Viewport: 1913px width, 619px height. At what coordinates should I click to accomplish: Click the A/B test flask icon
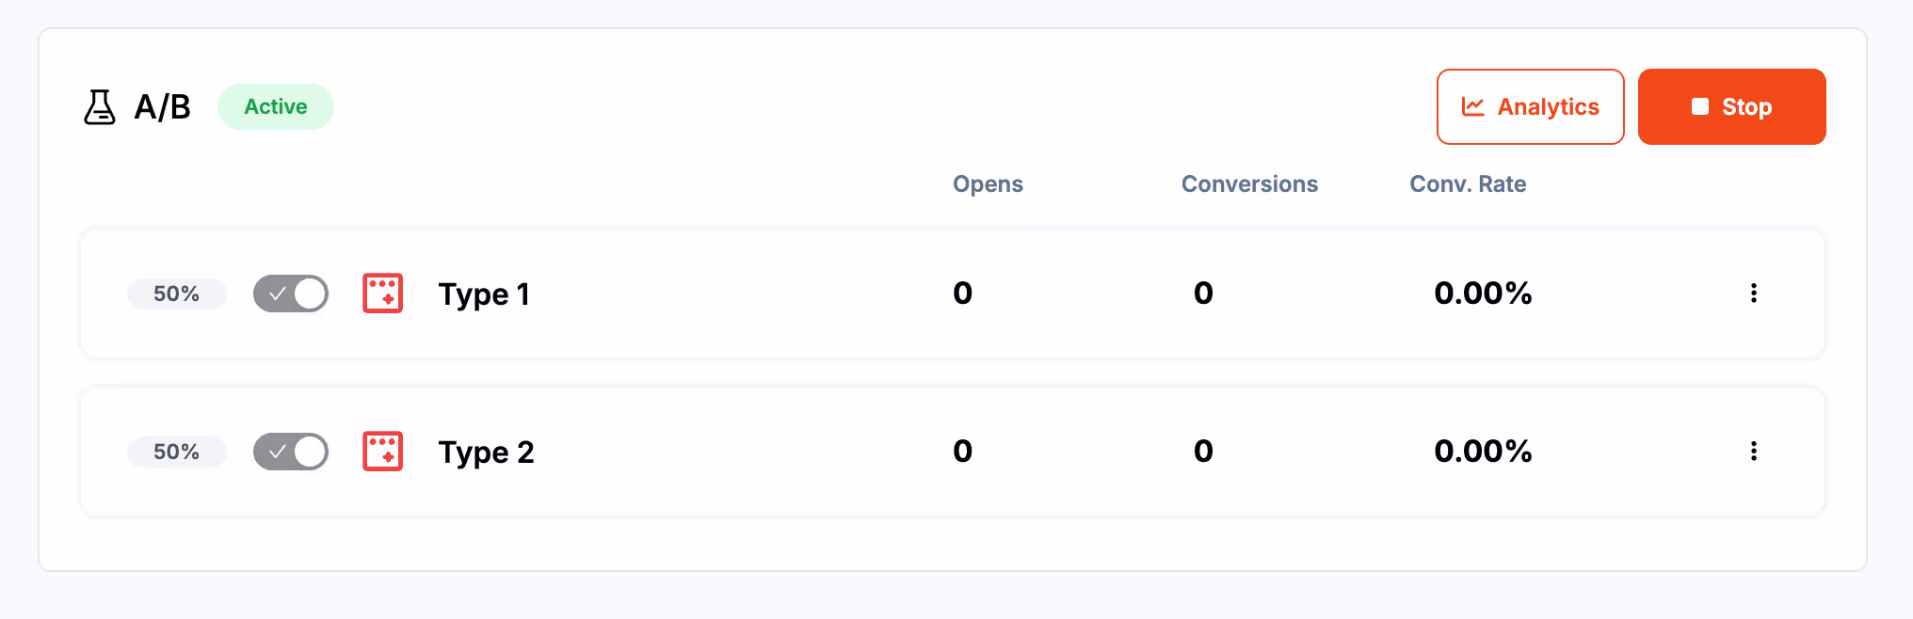coord(100,106)
